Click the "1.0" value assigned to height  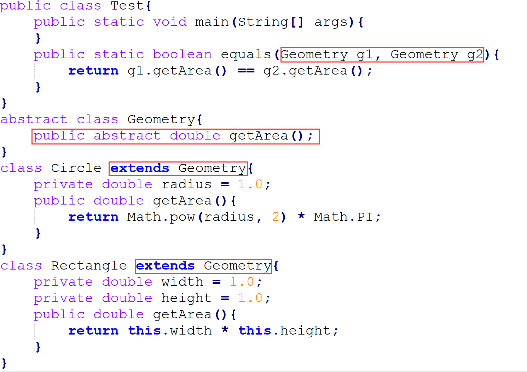coord(250,298)
